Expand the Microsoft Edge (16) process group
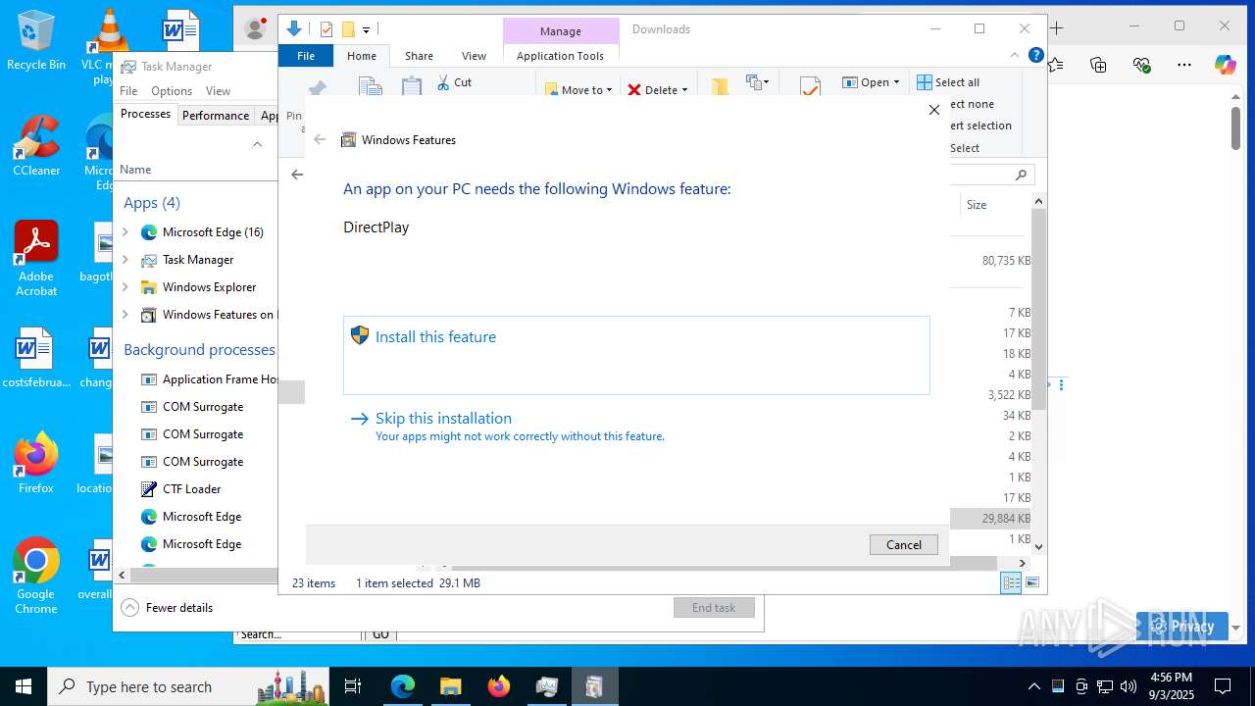 click(125, 232)
